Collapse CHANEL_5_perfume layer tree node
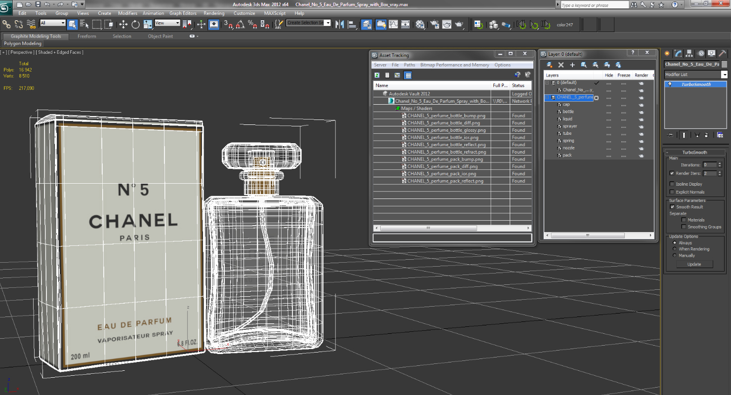Screen dimensions: 731x395 click(547, 98)
